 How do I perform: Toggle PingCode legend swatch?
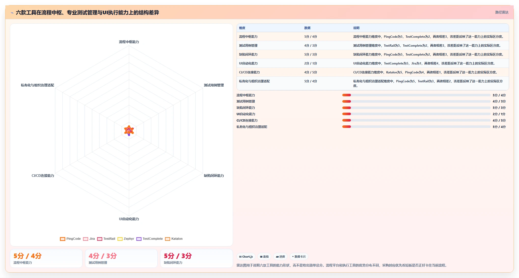tap(63, 239)
